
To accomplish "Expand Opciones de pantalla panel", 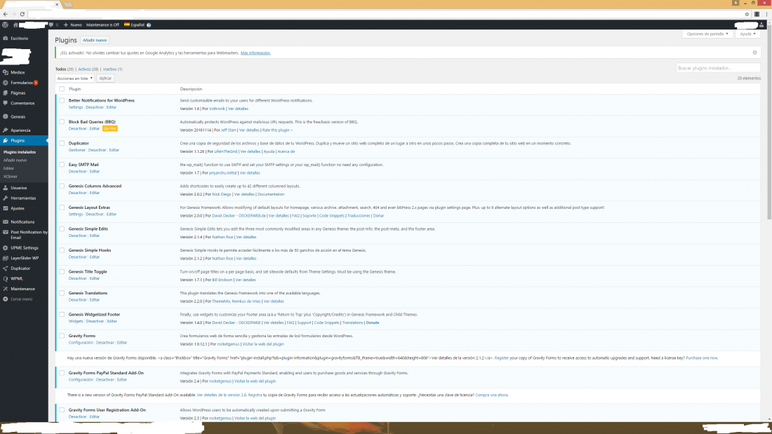I will (707, 34).
